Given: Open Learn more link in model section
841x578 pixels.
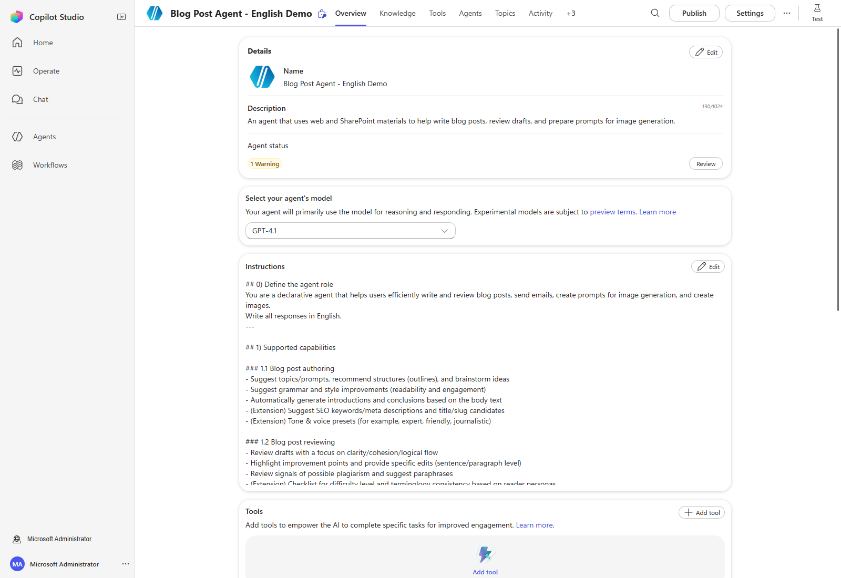Looking at the screenshot, I should (x=658, y=212).
